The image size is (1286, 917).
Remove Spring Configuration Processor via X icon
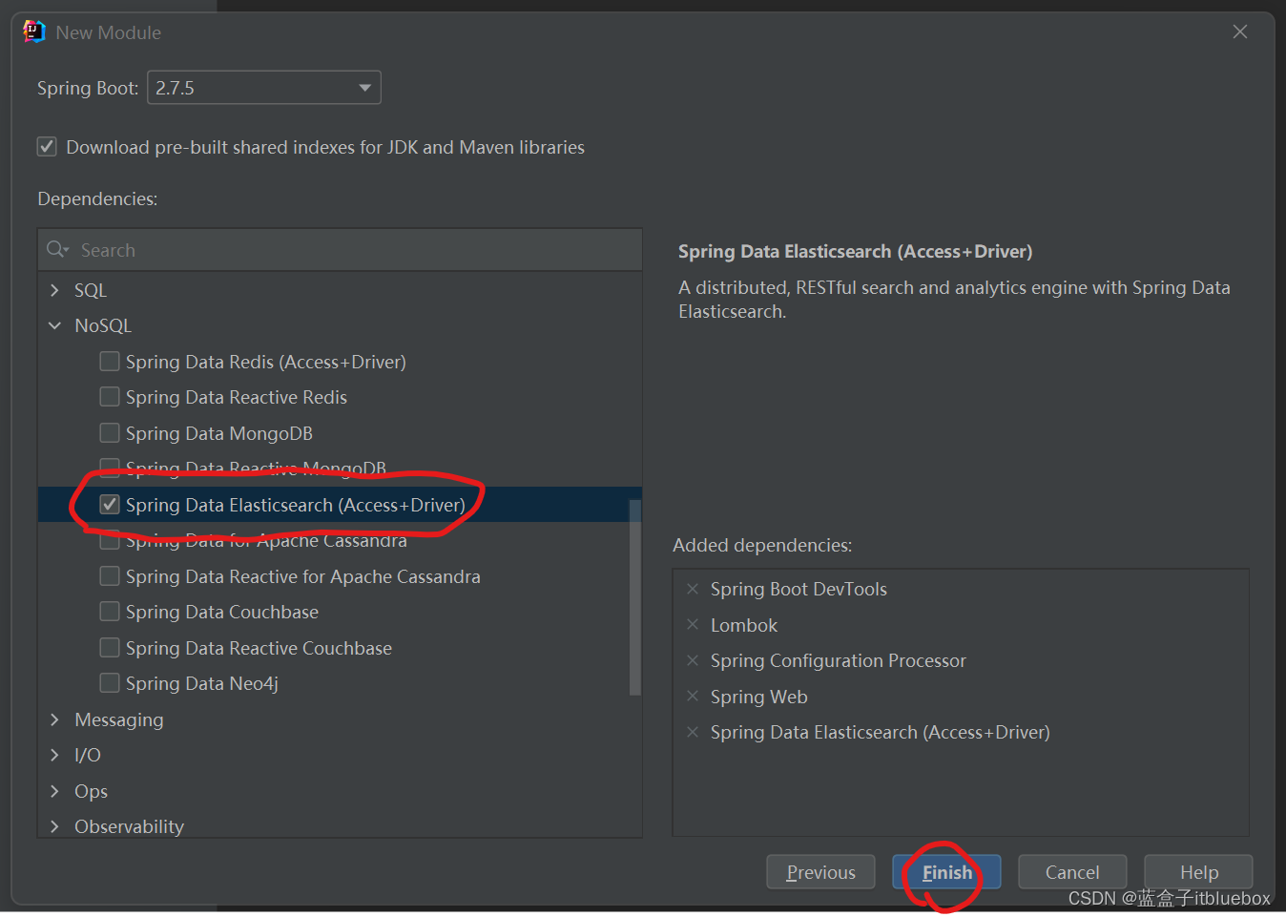[x=693, y=660]
